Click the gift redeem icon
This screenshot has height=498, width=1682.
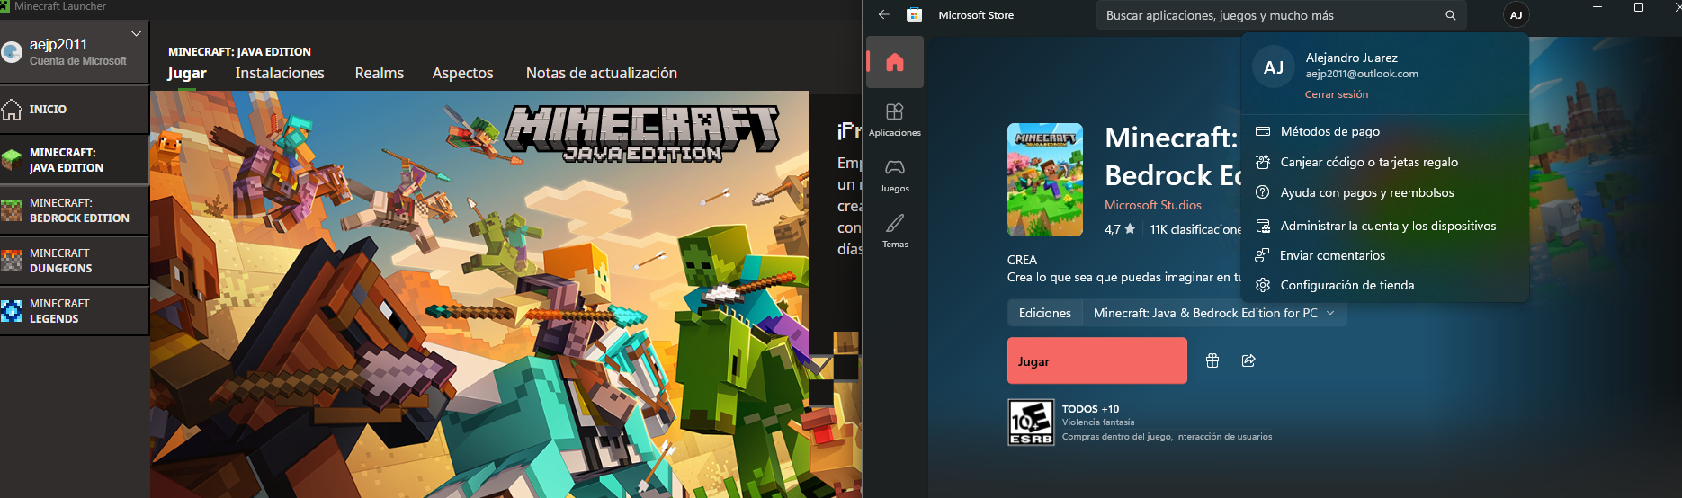(1263, 162)
